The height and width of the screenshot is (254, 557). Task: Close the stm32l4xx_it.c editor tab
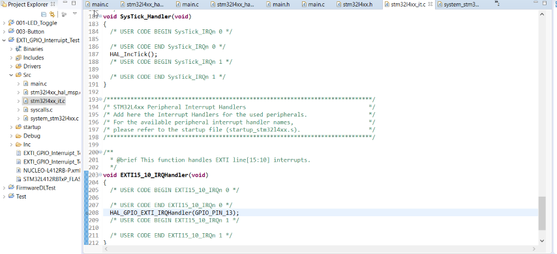click(430, 5)
